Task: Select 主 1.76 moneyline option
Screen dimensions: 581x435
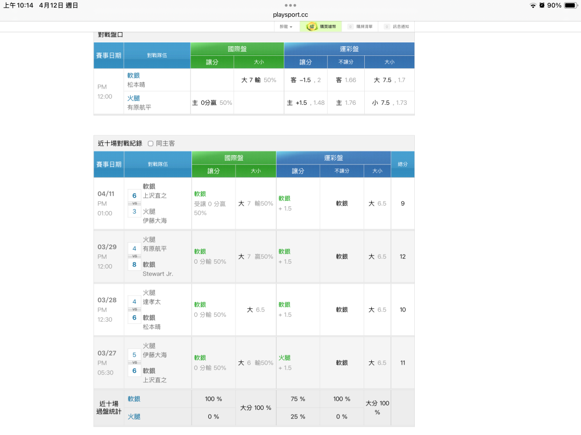Action: [x=346, y=103]
